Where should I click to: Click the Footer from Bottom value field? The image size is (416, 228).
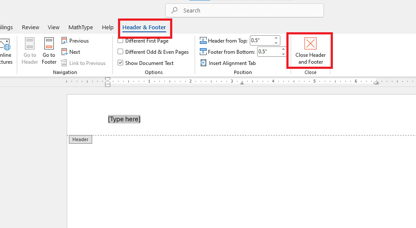269,52
